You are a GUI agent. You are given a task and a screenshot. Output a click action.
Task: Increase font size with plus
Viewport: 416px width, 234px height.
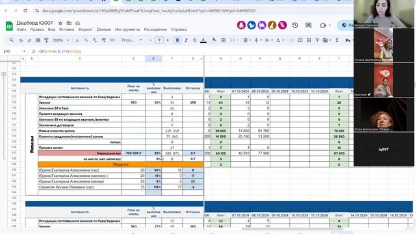click(x=168, y=40)
